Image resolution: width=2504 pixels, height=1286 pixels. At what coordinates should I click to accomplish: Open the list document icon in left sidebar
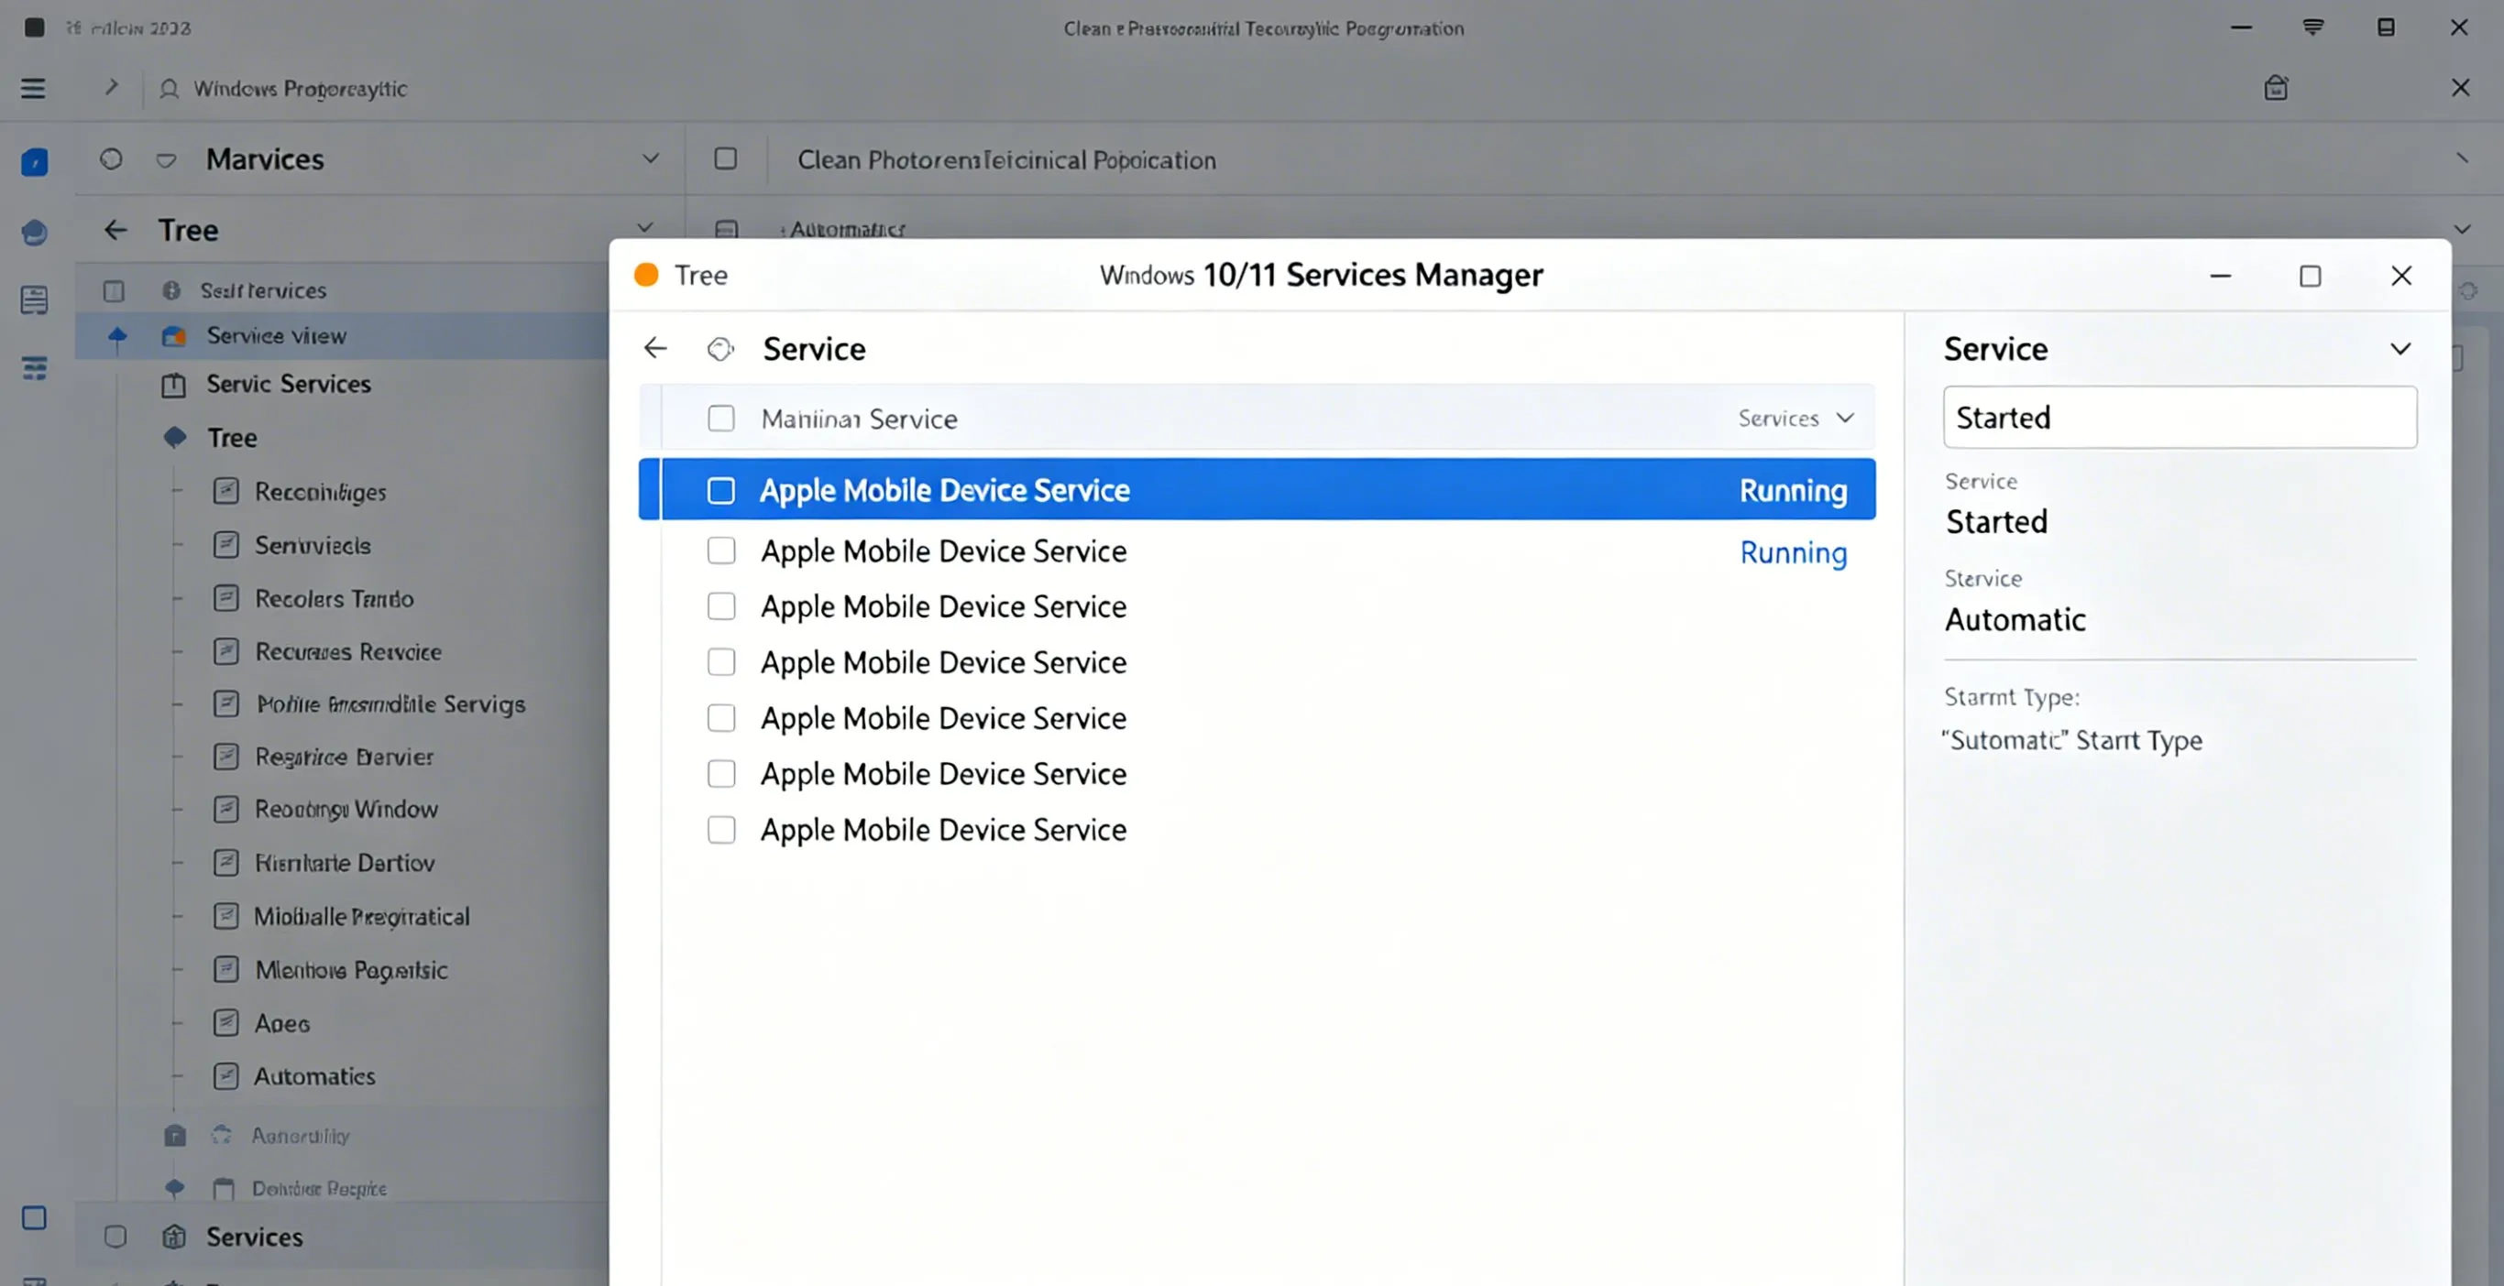pos(34,300)
